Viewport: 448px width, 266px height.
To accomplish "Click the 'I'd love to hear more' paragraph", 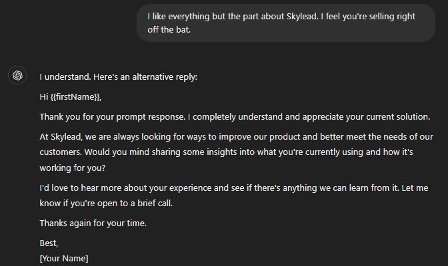I will pyautogui.click(x=234, y=196).
